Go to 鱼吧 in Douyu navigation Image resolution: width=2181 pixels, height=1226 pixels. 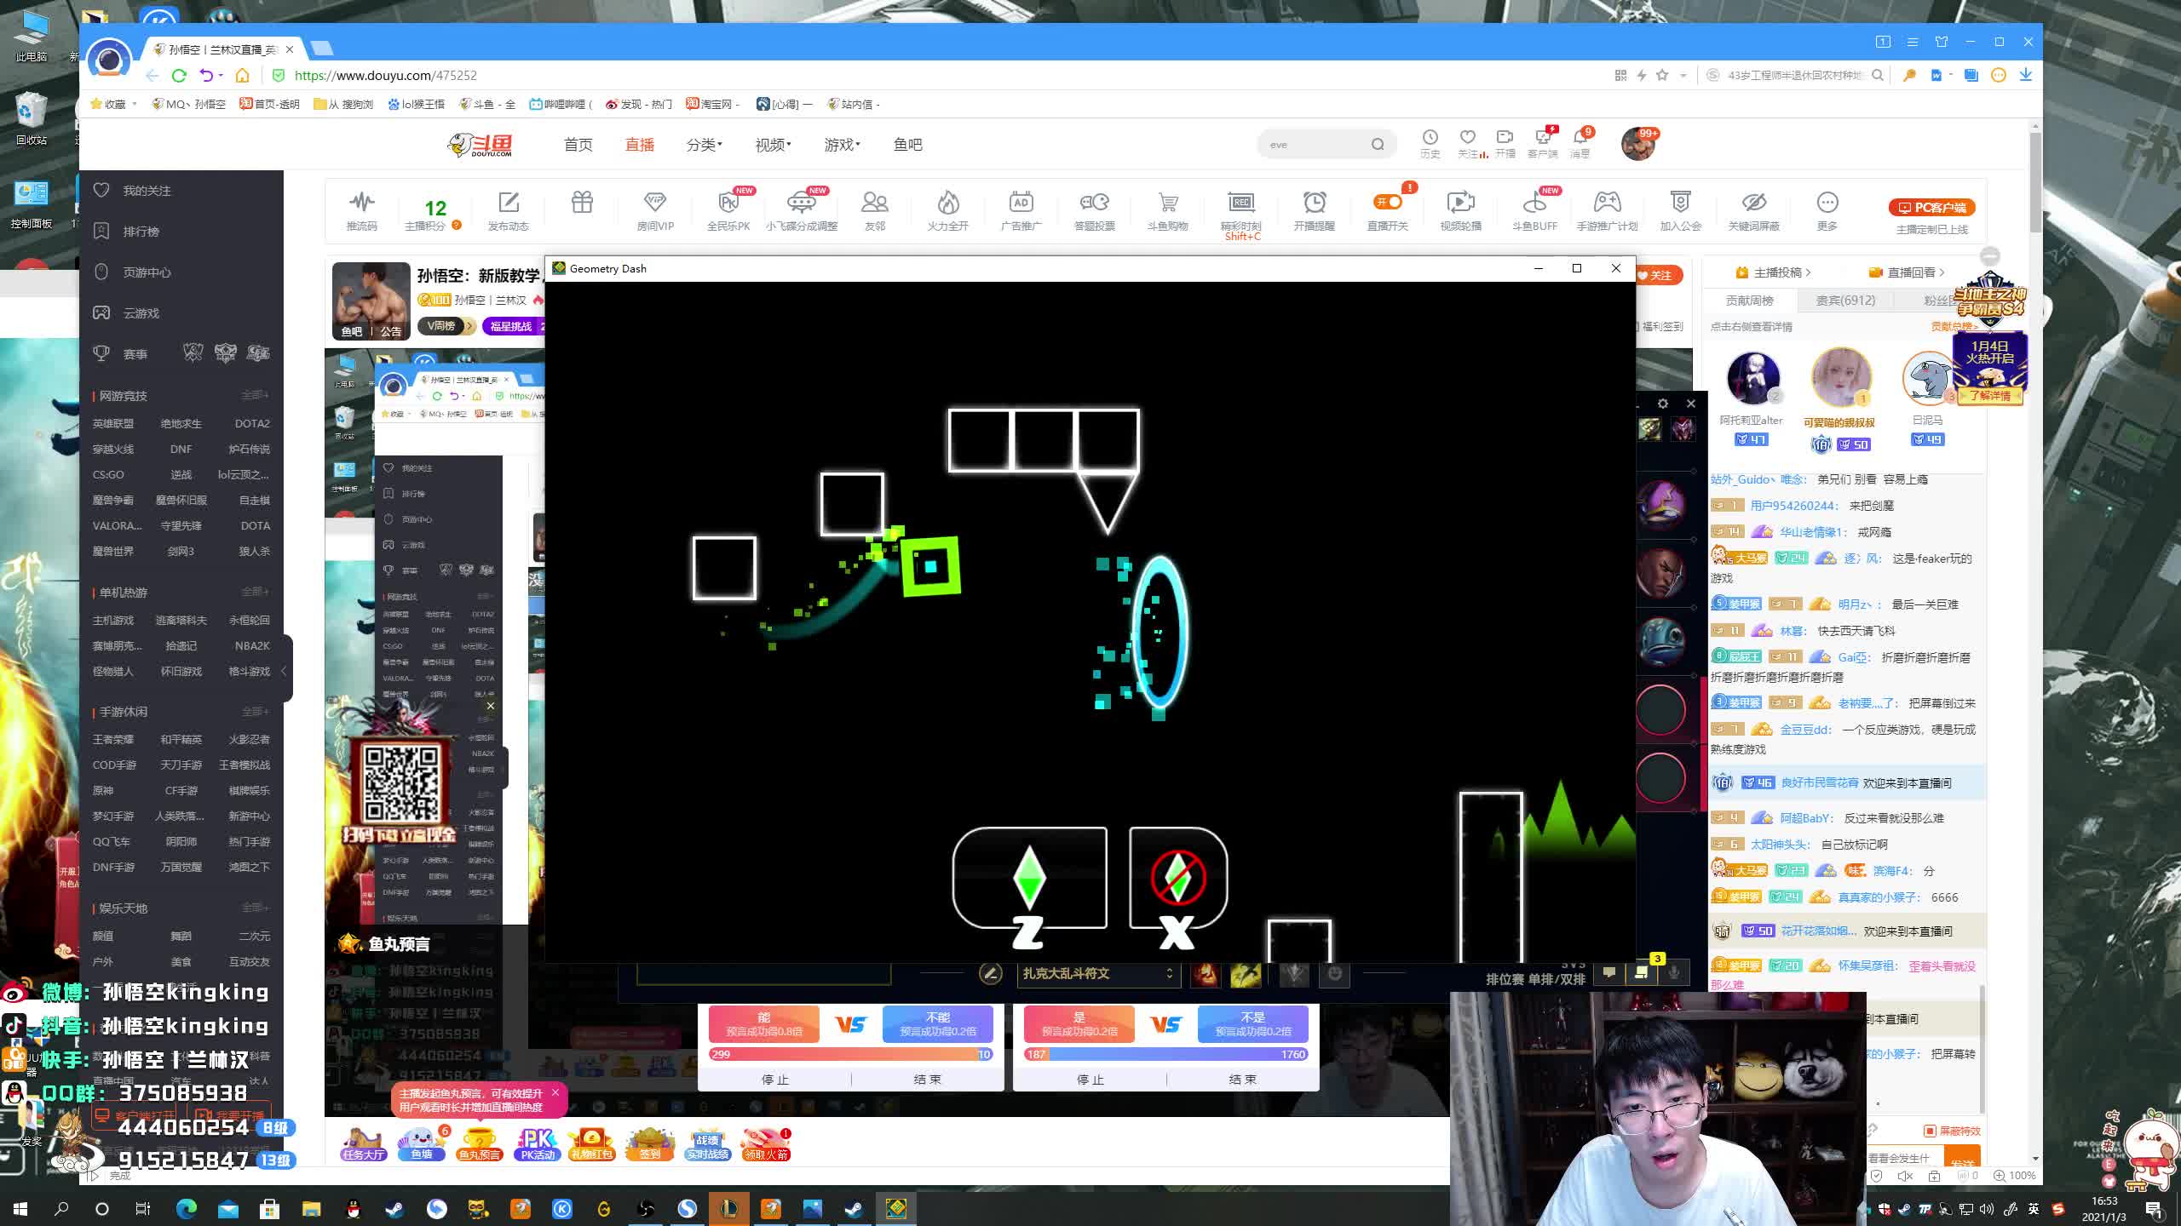908,145
